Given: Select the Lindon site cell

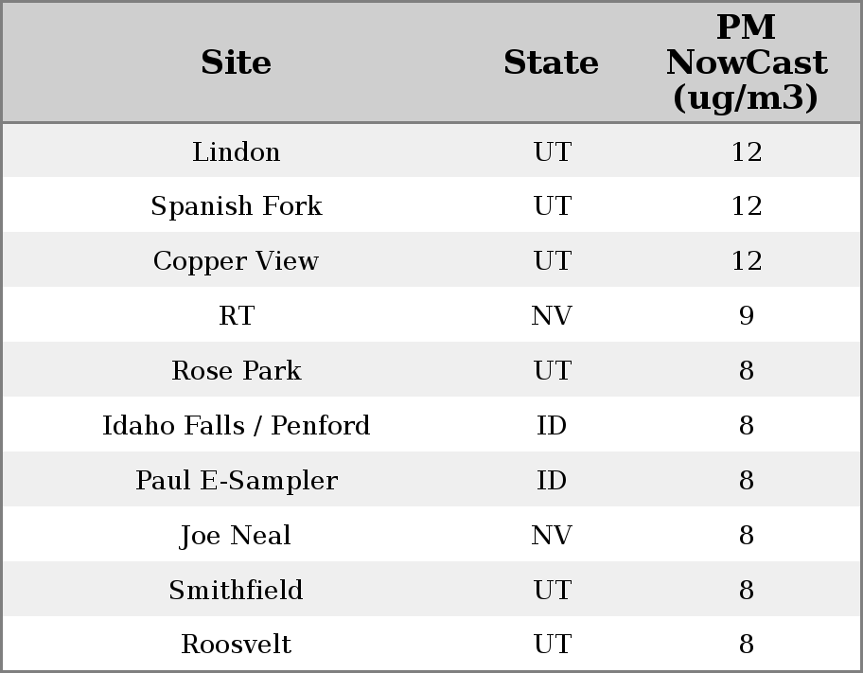Looking at the screenshot, I should [x=236, y=151].
